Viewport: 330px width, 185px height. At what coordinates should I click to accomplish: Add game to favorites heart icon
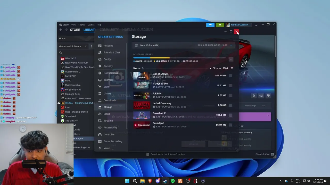pos(268,96)
